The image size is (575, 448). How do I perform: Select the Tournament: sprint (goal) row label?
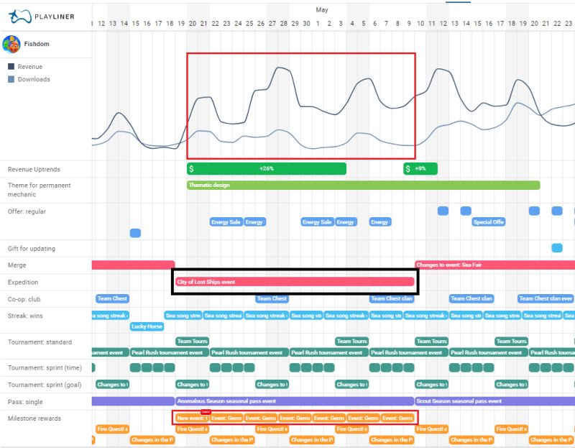pos(45,385)
